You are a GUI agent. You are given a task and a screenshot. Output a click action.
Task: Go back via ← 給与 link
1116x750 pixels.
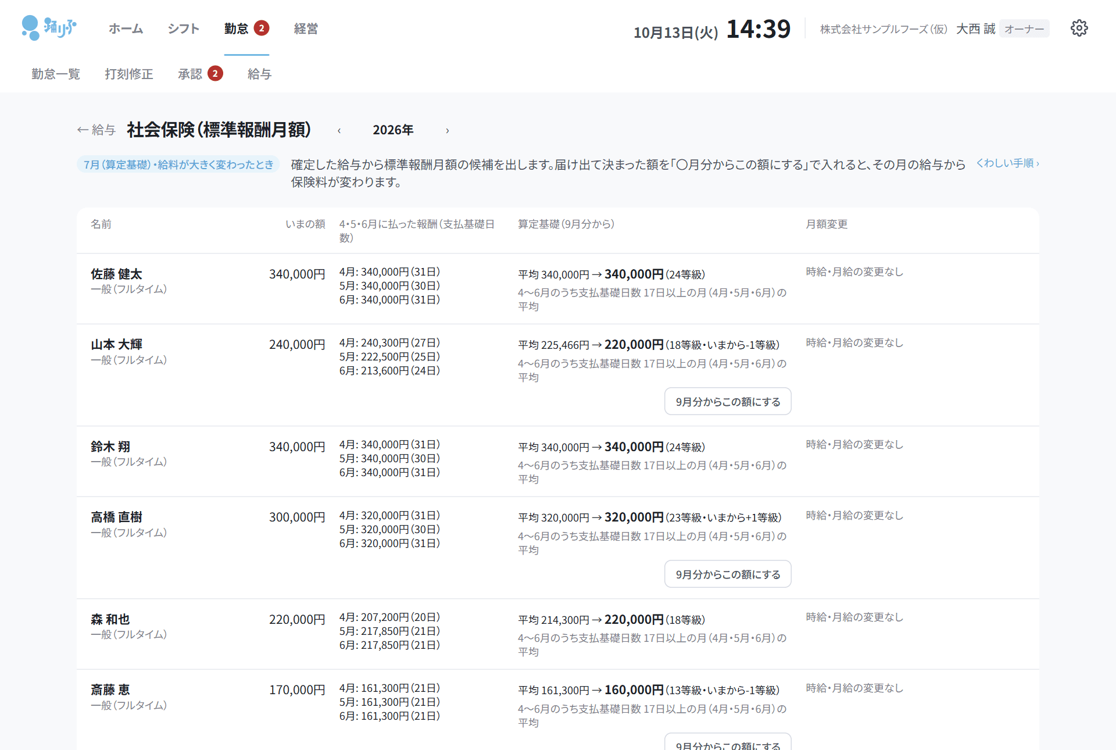[96, 130]
